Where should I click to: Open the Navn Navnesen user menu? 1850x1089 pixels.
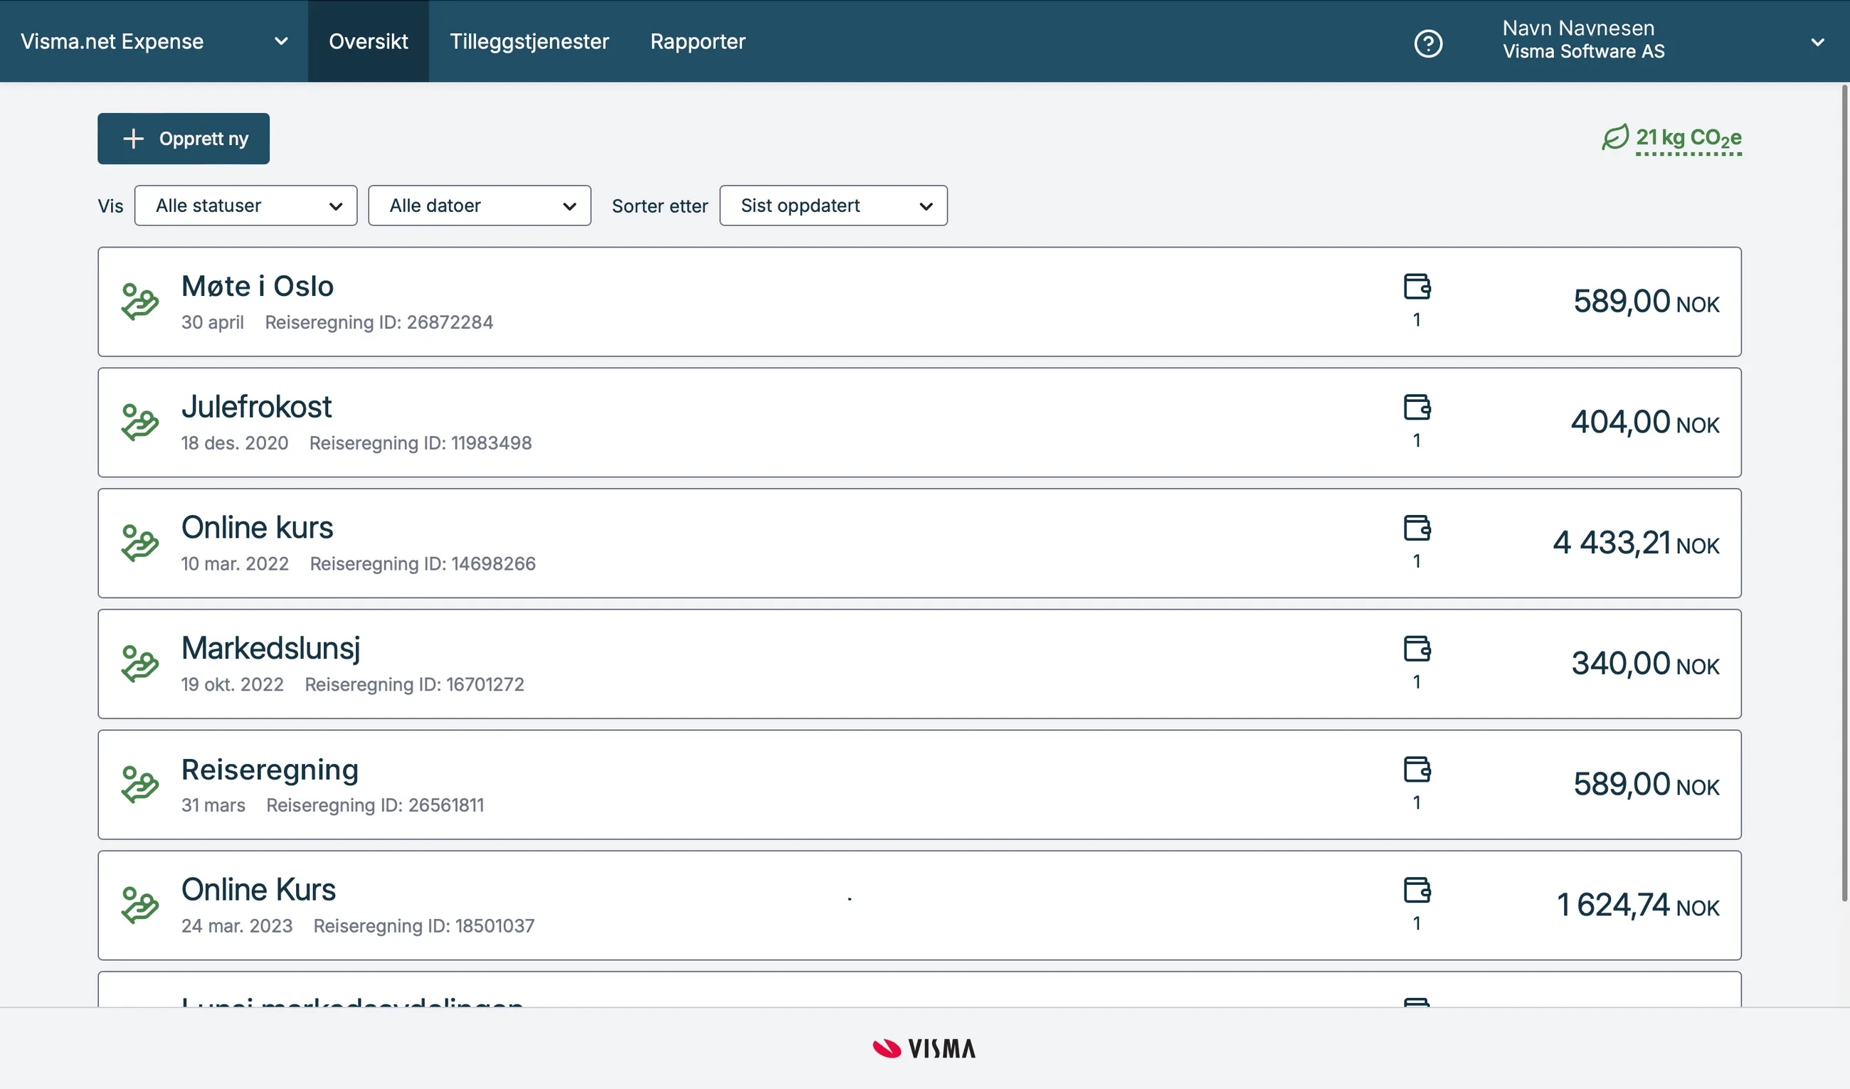click(x=1661, y=41)
